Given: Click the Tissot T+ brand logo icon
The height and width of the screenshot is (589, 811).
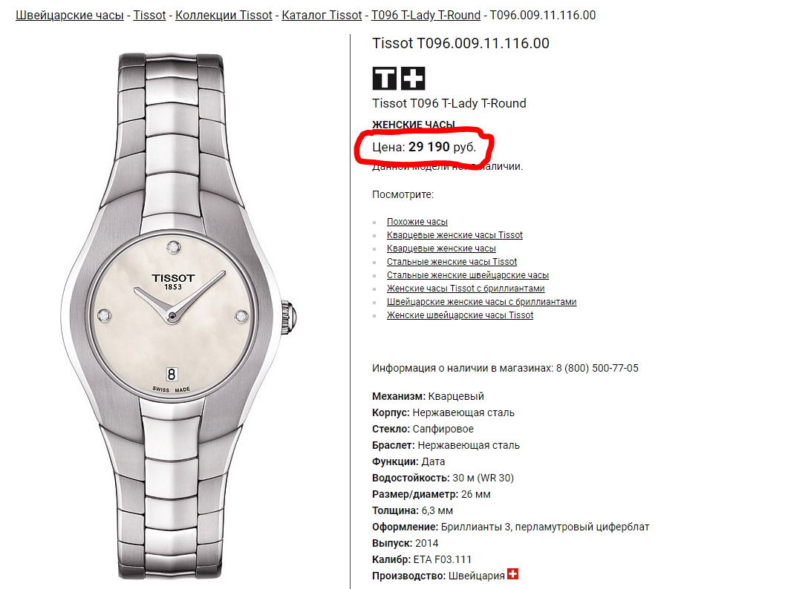Looking at the screenshot, I should tap(399, 79).
